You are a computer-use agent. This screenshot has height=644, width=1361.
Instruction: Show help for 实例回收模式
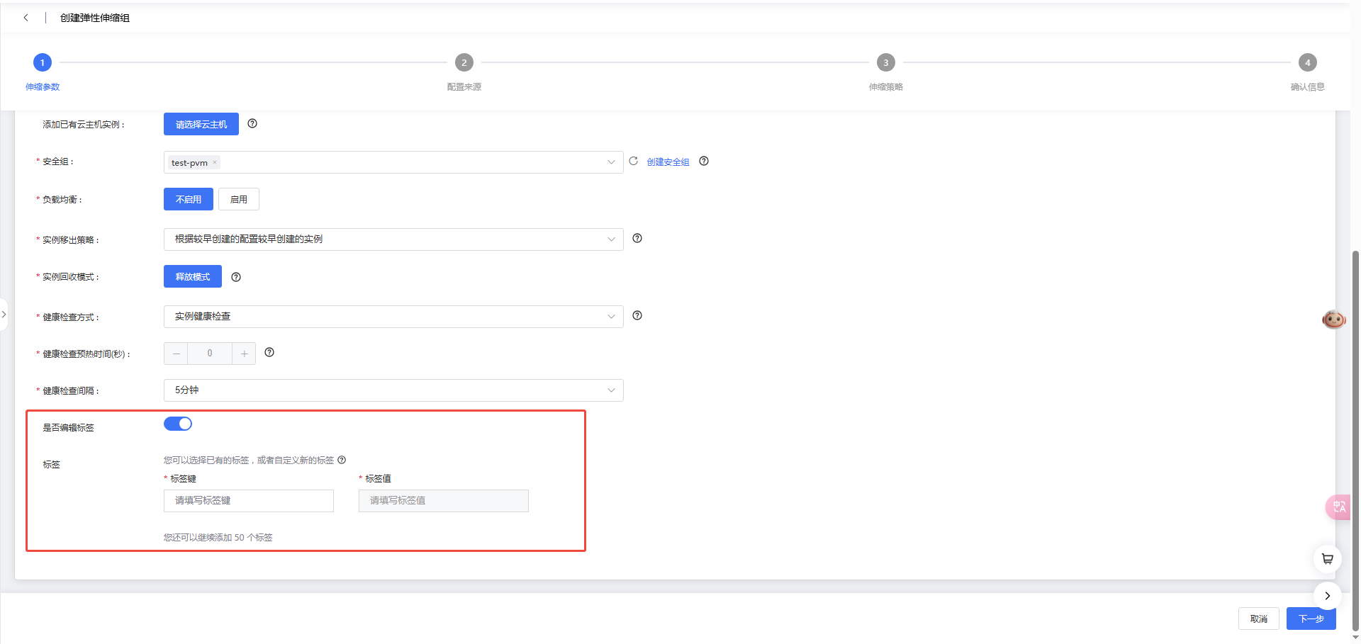(236, 277)
